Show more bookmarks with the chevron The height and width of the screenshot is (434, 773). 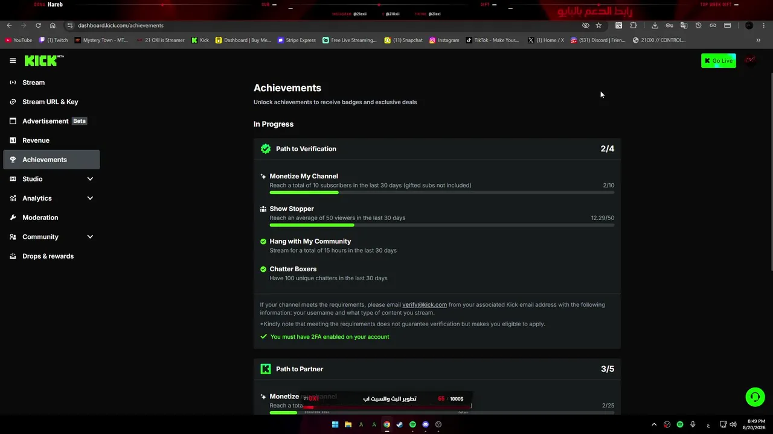coord(759,40)
